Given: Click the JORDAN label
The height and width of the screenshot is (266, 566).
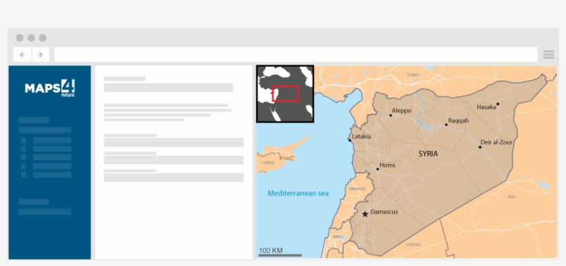Looking at the screenshot, I should point(413,245).
